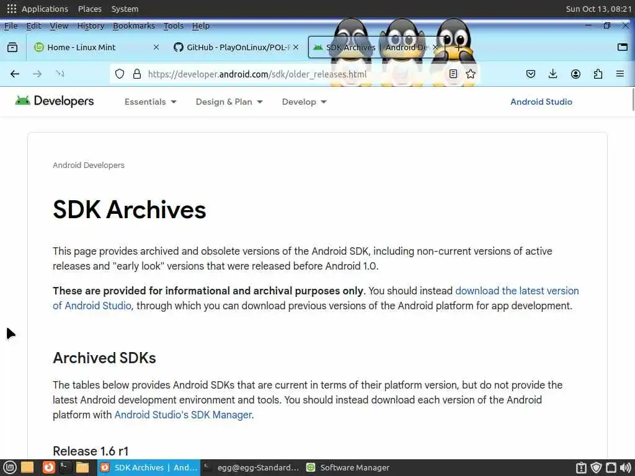Switch to GitHub PlayOnLinux tab
Image resolution: width=635 pixels, height=476 pixels.
click(236, 47)
